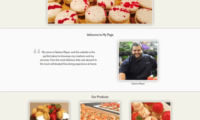Click the 'Fabiano Mayor' caption under the photo
This screenshot has height=120, width=200.
tap(138, 84)
